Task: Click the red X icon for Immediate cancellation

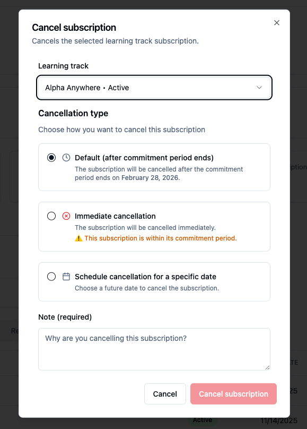Action: (x=65, y=216)
